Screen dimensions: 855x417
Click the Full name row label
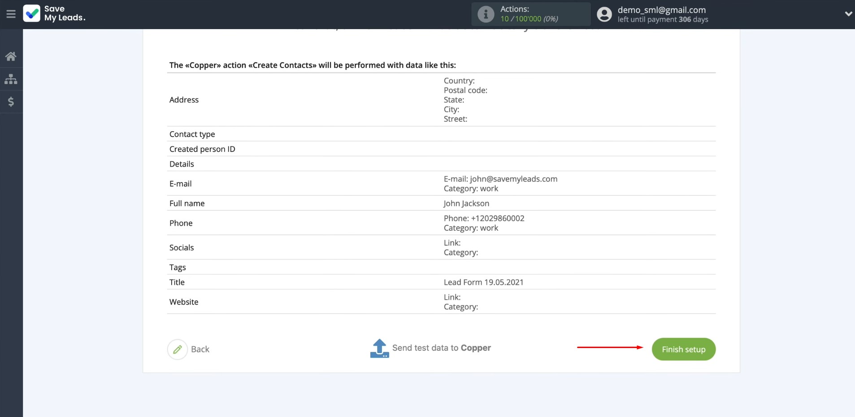[187, 203]
